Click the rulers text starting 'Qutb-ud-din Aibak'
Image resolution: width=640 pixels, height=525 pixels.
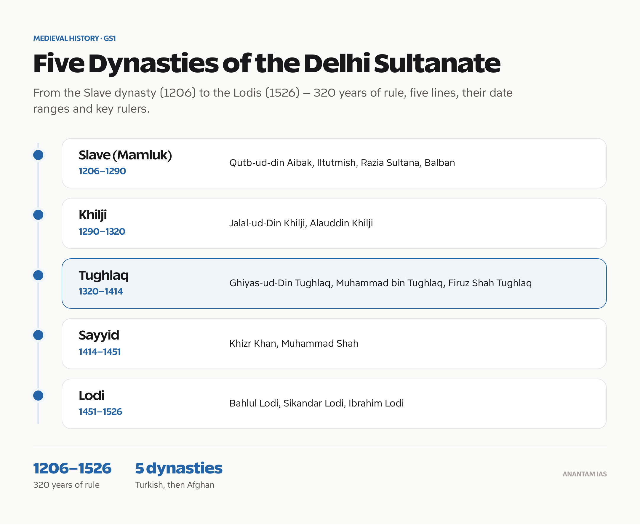click(342, 163)
